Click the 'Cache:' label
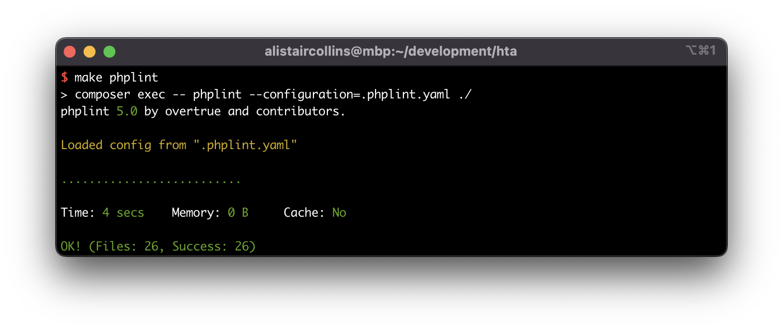The image size is (783, 330). 304,213
